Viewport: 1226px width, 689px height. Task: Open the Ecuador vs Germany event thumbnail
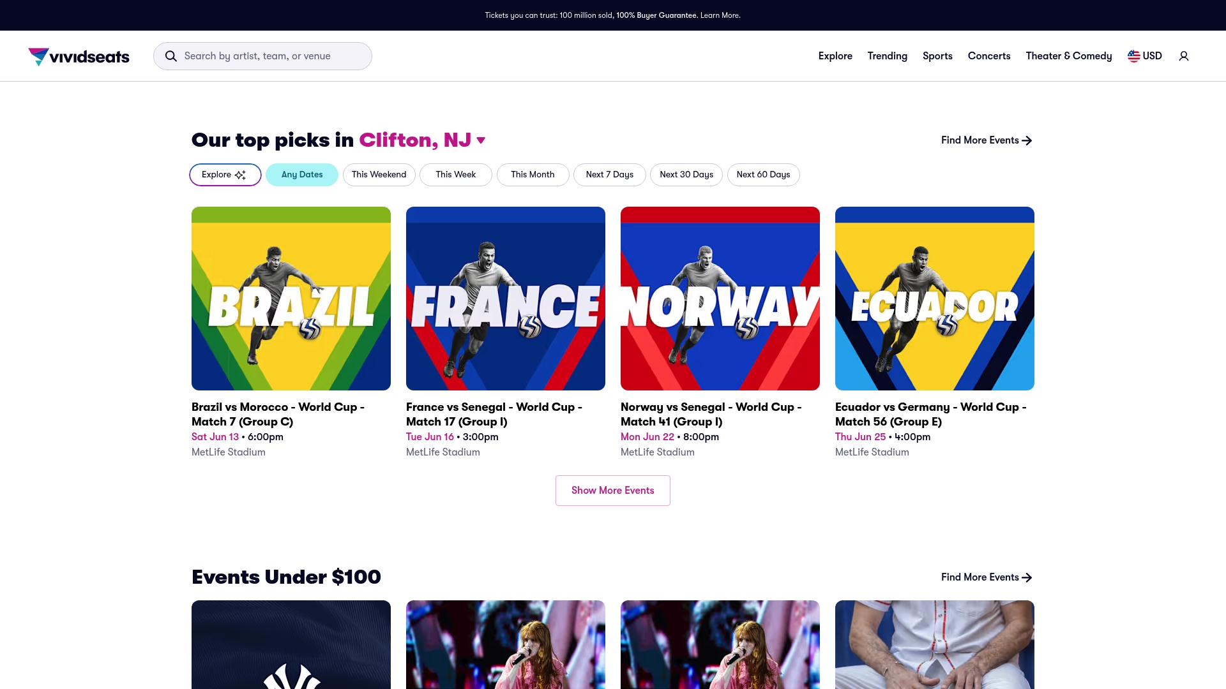(x=934, y=299)
